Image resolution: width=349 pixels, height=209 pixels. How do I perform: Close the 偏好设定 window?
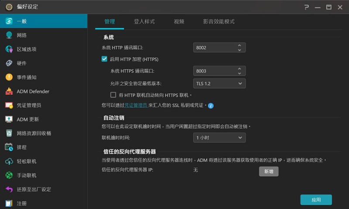coord(340,7)
